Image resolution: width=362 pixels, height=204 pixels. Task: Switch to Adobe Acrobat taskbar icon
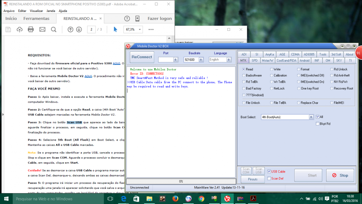point(253,199)
